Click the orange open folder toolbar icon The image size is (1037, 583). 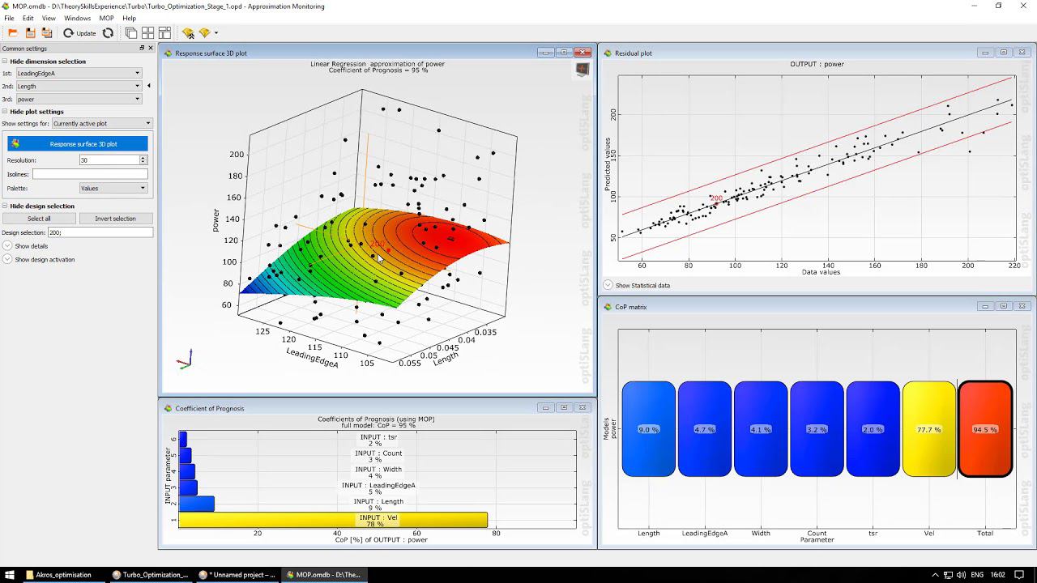(x=13, y=33)
